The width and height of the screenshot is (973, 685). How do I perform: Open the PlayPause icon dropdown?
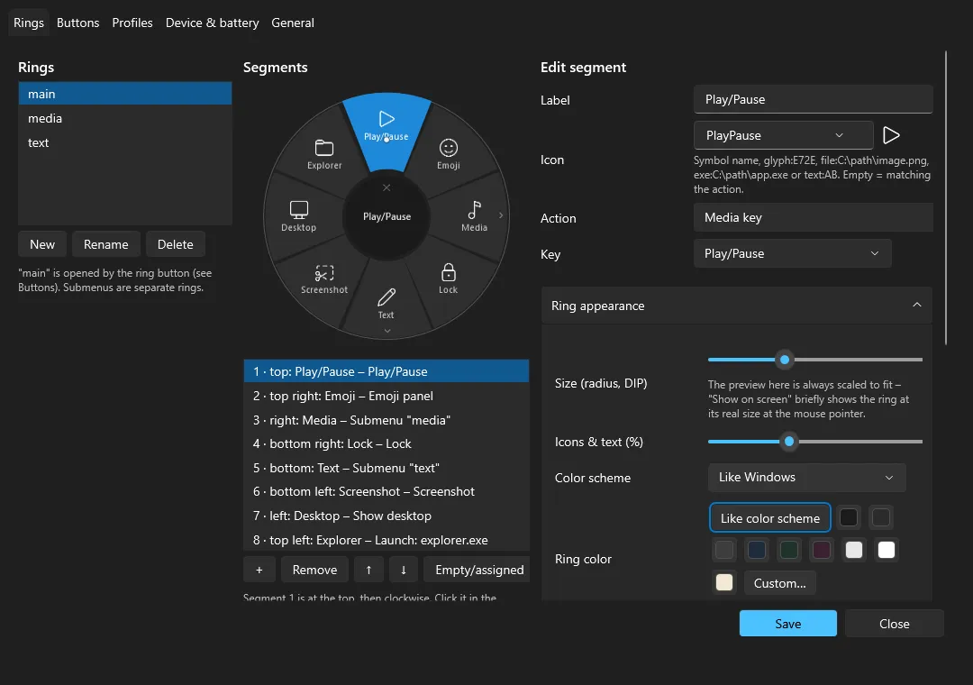click(x=783, y=135)
